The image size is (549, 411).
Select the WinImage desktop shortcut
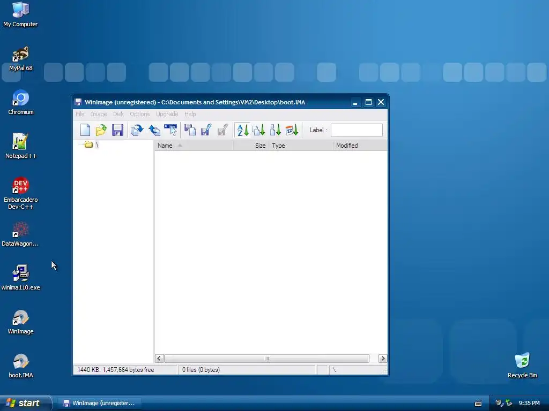point(21,322)
